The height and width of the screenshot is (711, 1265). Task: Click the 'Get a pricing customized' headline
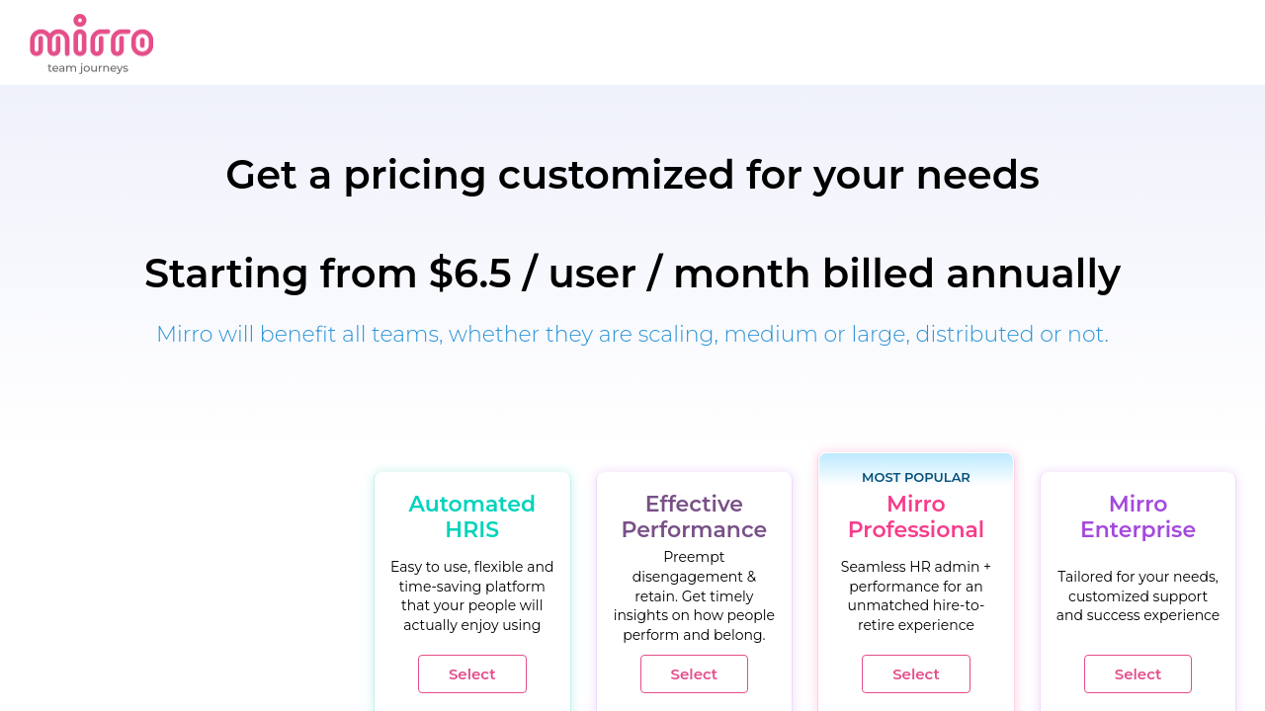point(632,175)
